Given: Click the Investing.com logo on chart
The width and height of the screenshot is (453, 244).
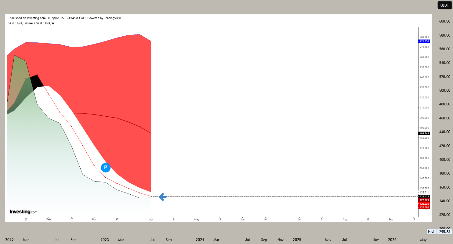Looking at the screenshot, I should [x=24, y=212].
